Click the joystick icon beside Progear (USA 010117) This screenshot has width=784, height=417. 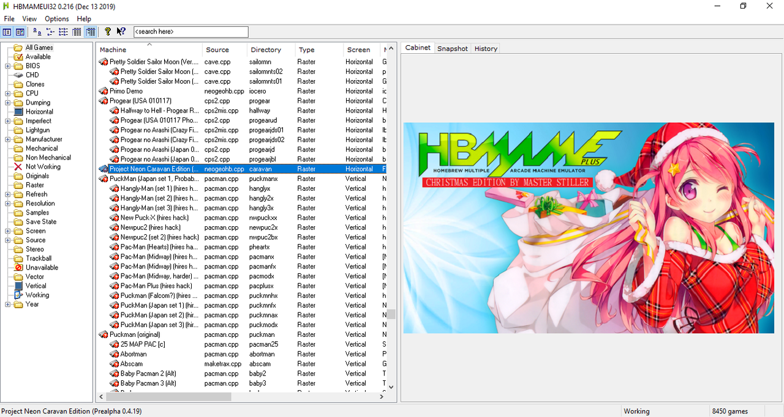click(103, 101)
